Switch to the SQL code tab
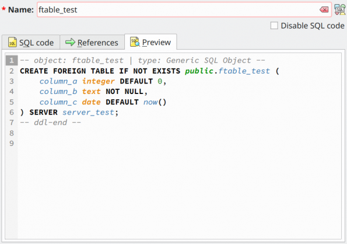This screenshot has width=347, height=244. (31, 42)
